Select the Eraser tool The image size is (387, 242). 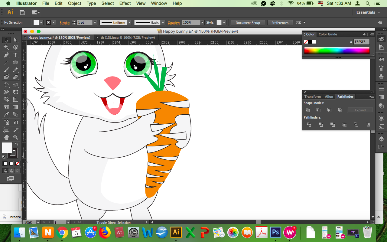coord(15,77)
